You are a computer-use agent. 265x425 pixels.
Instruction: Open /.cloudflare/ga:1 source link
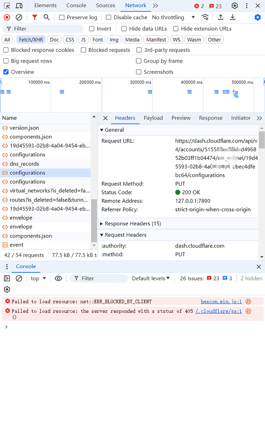(218, 311)
